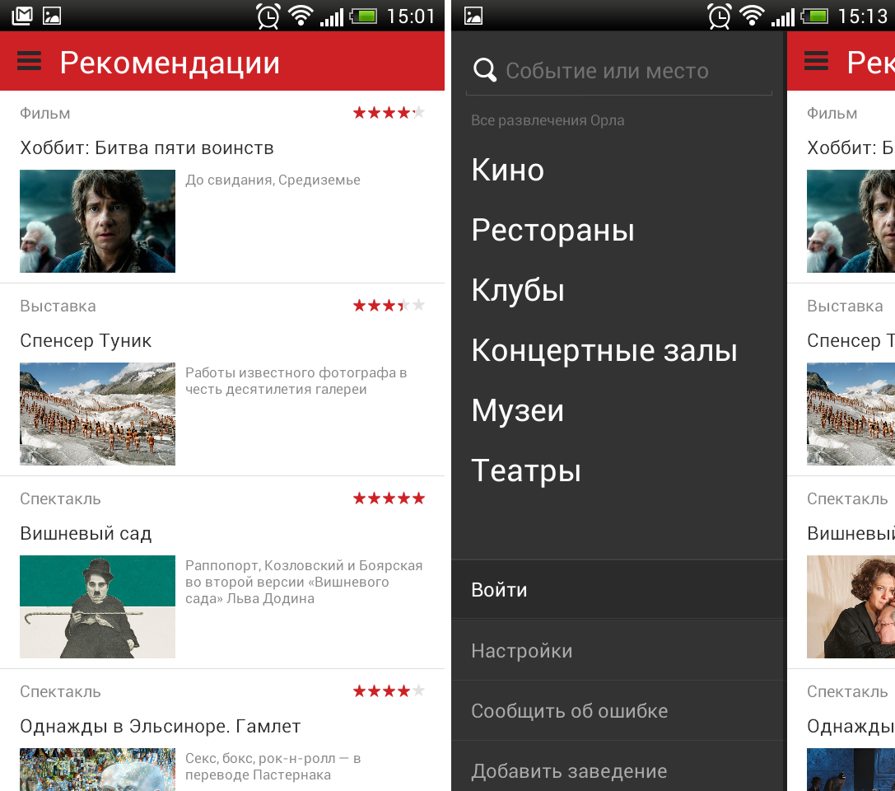Tap signal strength icon in right status bar

[x=782, y=17]
